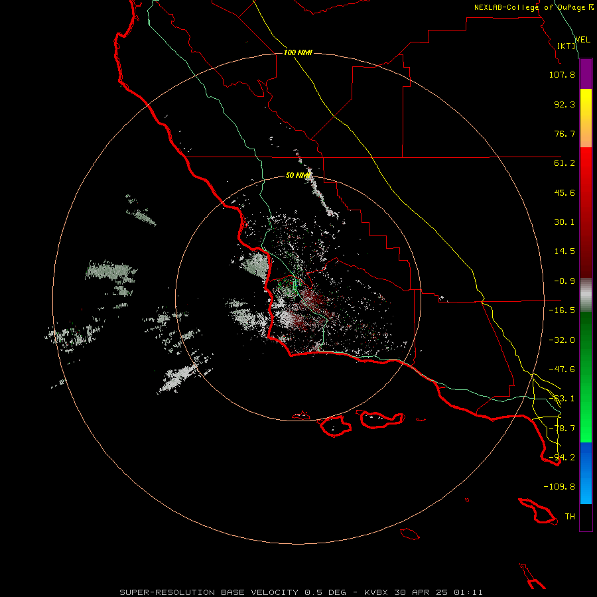Viewport: 597px width, 597px height.
Task: Click the 30.1 velocity scale value
Action: [x=564, y=222]
